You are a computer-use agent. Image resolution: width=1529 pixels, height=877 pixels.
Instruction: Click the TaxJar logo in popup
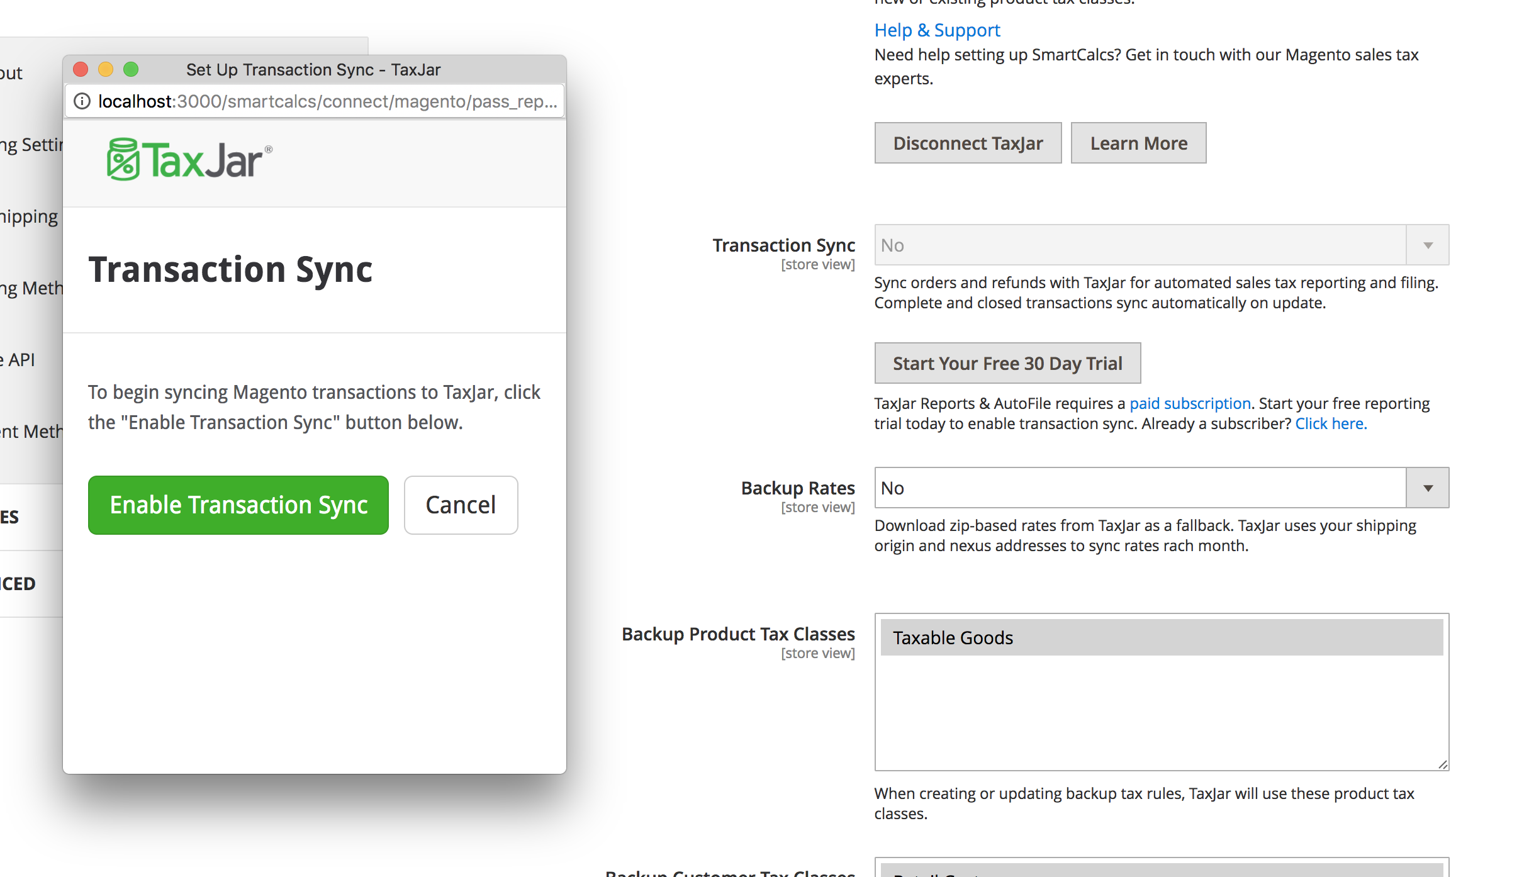pos(189,160)
